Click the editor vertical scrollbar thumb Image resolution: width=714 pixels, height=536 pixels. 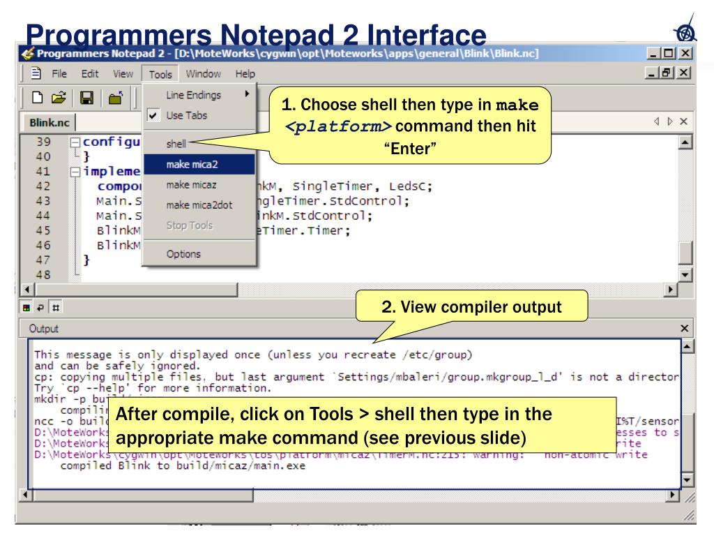tap(685, 253)
